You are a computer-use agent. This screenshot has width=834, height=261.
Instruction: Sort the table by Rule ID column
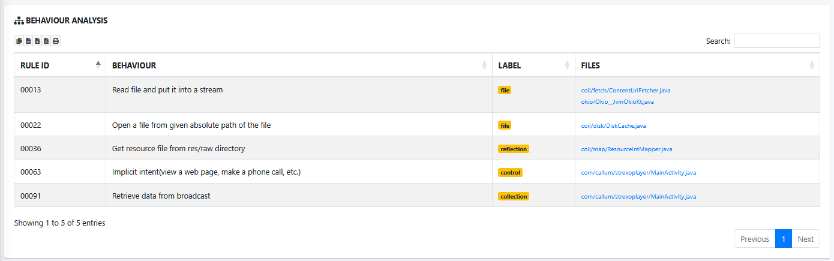60,65
